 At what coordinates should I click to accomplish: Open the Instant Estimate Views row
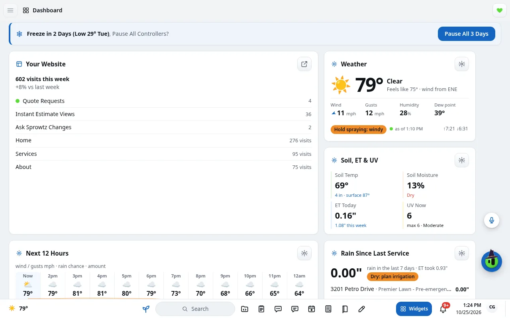163,114
